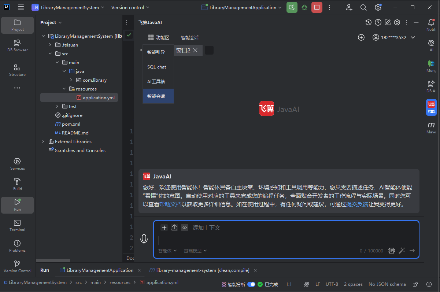440x292 pixels.
Task: Select 智能引导 from the dropdown menu
Action: tap(158, 52)
